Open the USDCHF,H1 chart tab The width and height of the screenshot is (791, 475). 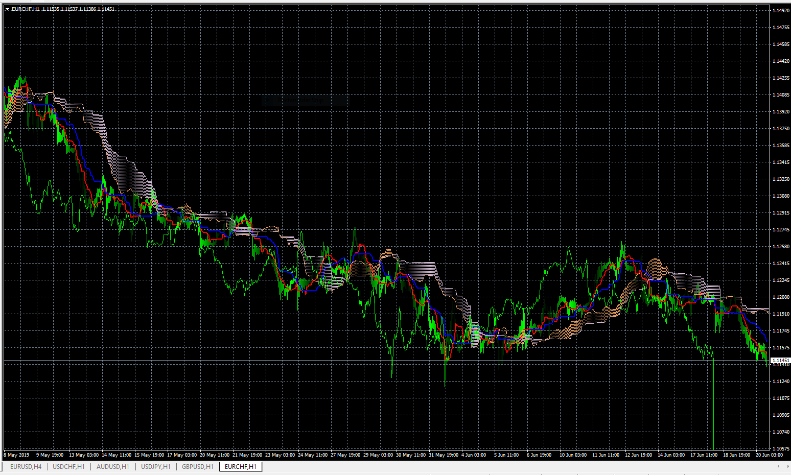[x=69, y=466]
